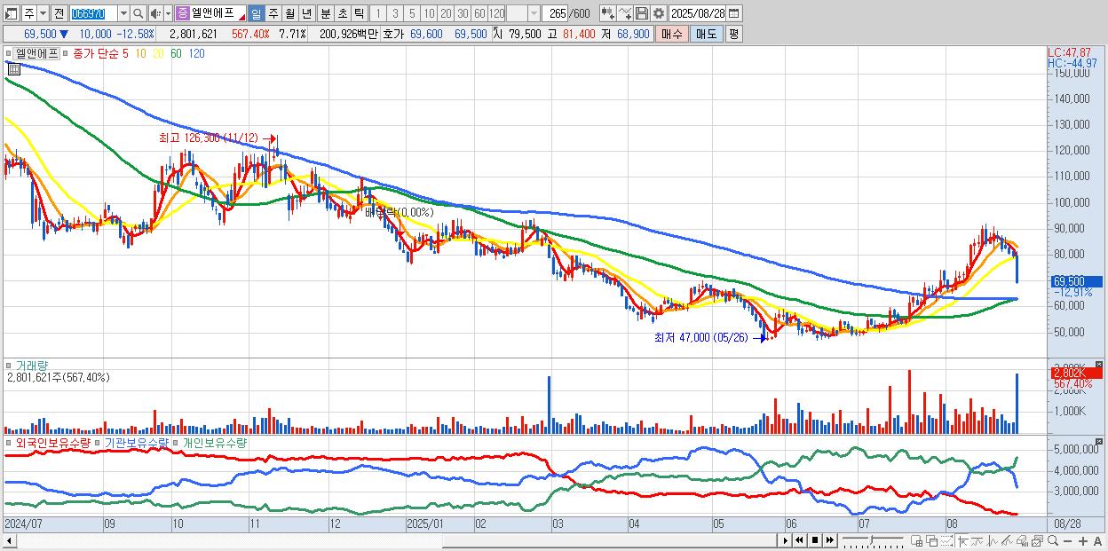Choose the 20 interval button

pyautogui.click(x=446, y=13)
